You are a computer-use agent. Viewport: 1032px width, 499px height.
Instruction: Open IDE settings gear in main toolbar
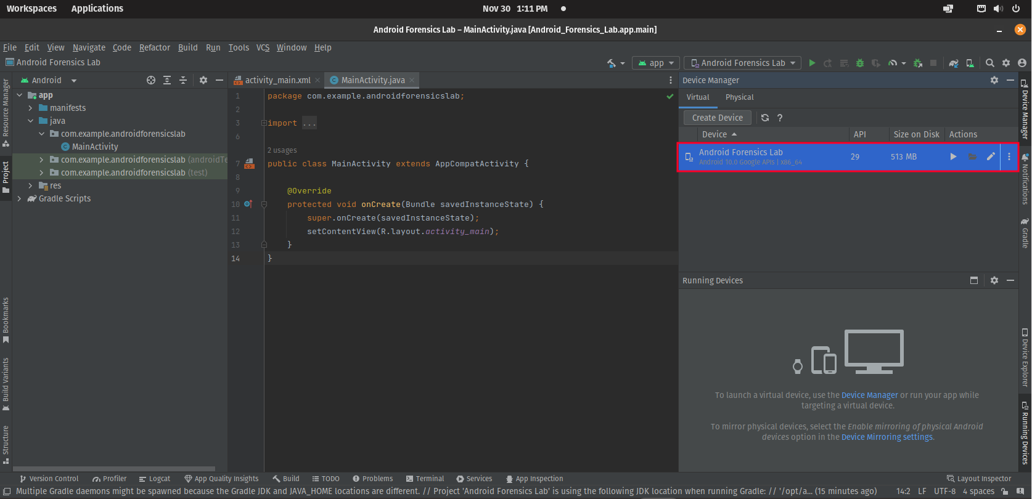coord(1006,63)
